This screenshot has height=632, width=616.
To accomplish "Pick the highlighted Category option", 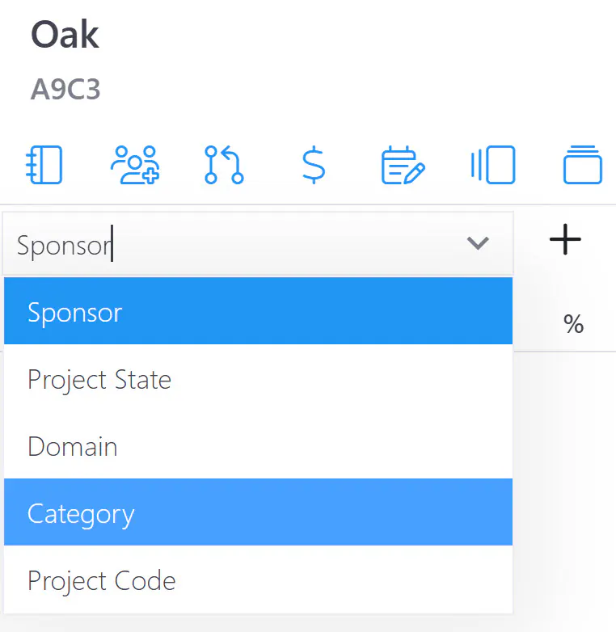I will click(x=258, y=512).
